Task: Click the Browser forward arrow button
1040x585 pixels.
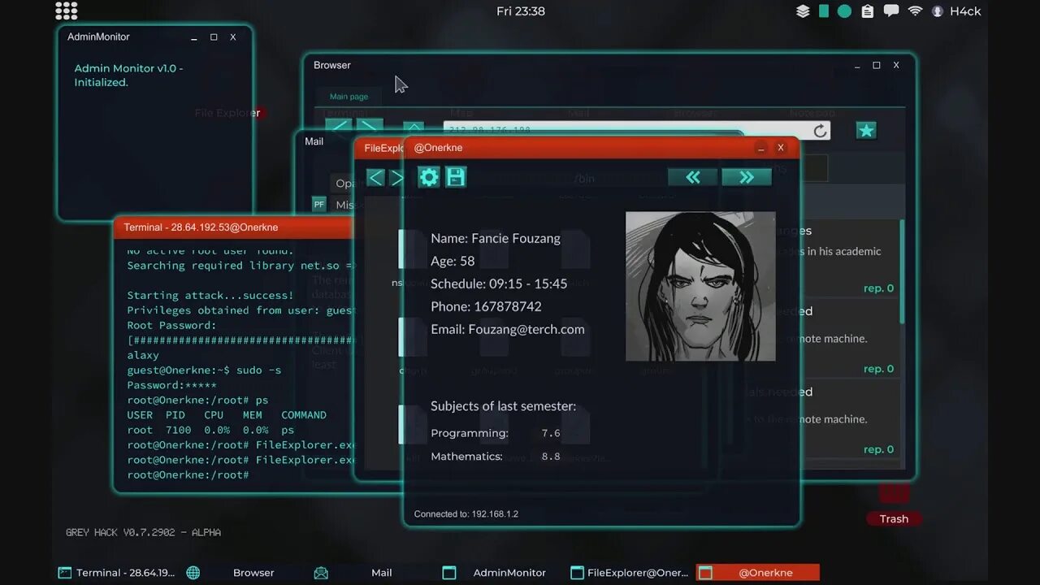Action: pos(370,128)
